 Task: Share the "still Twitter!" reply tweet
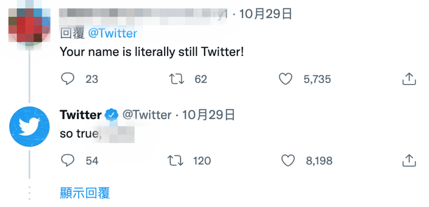click(409, 79)
